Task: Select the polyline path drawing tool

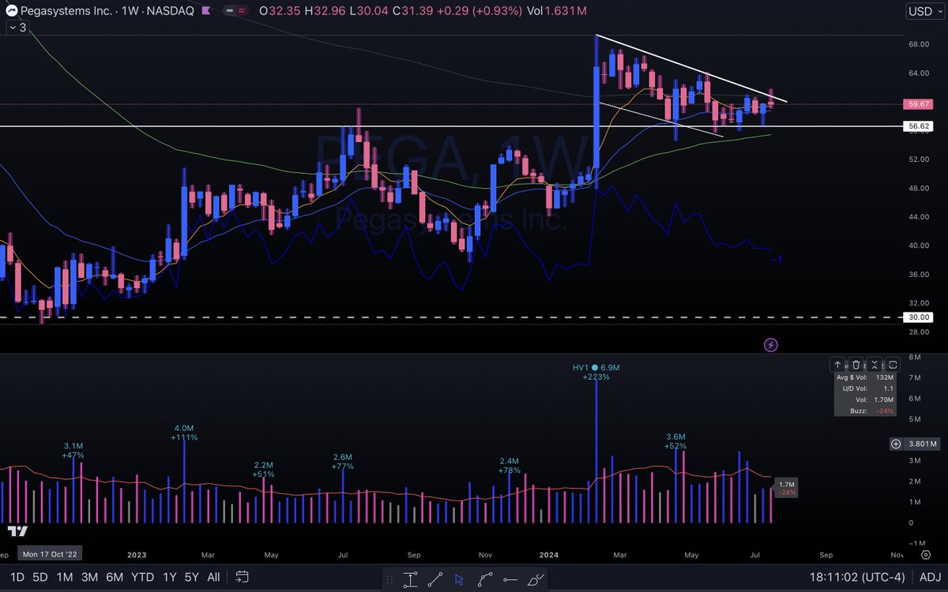Action: tap(485, 580)
